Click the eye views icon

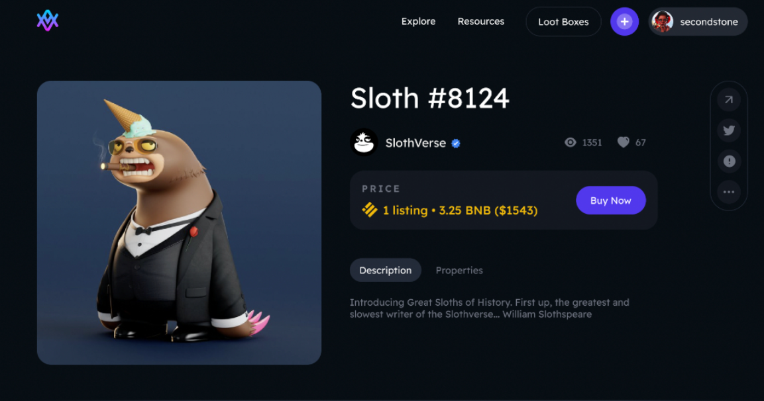[x=570, y=142]
